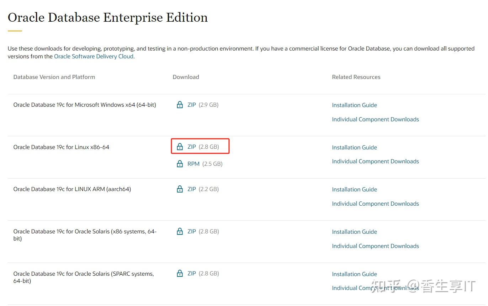Download Windows x64 ZIP (2.9 GB)
This screenshot has height=306, width=488.
coord(192,105)
